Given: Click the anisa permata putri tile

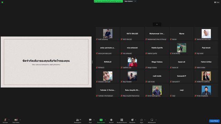Looking at the screenshot, I should tap(108, 48).
